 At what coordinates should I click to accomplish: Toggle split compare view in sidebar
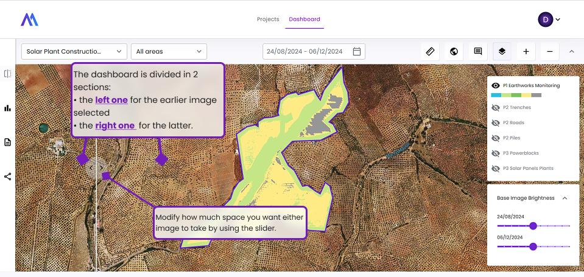[x=7, y=73]
